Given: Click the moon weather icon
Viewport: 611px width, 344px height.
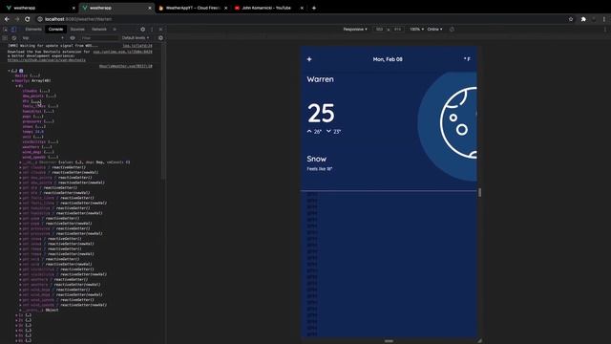Looking at the screenshot, I should [458, 122].
